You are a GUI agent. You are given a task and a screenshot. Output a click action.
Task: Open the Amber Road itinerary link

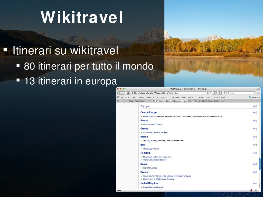[148, 116]
